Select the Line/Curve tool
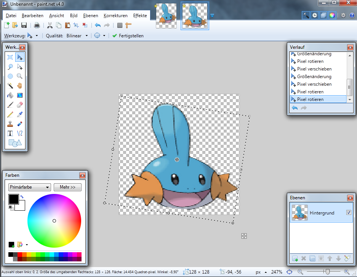 click(x=20, y=133)
